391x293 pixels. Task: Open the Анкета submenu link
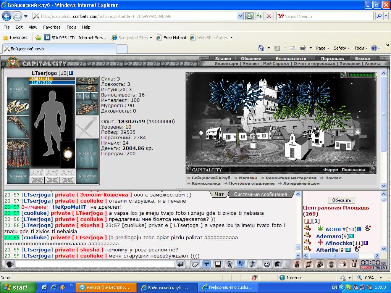tap(373, 64)
